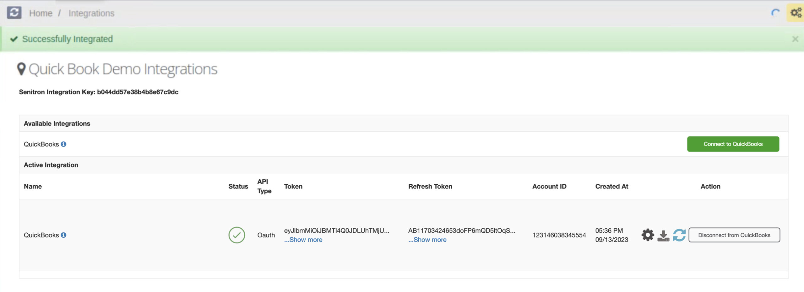Click the Token column header
The image size is (804, 292).
tap(293, 186)
